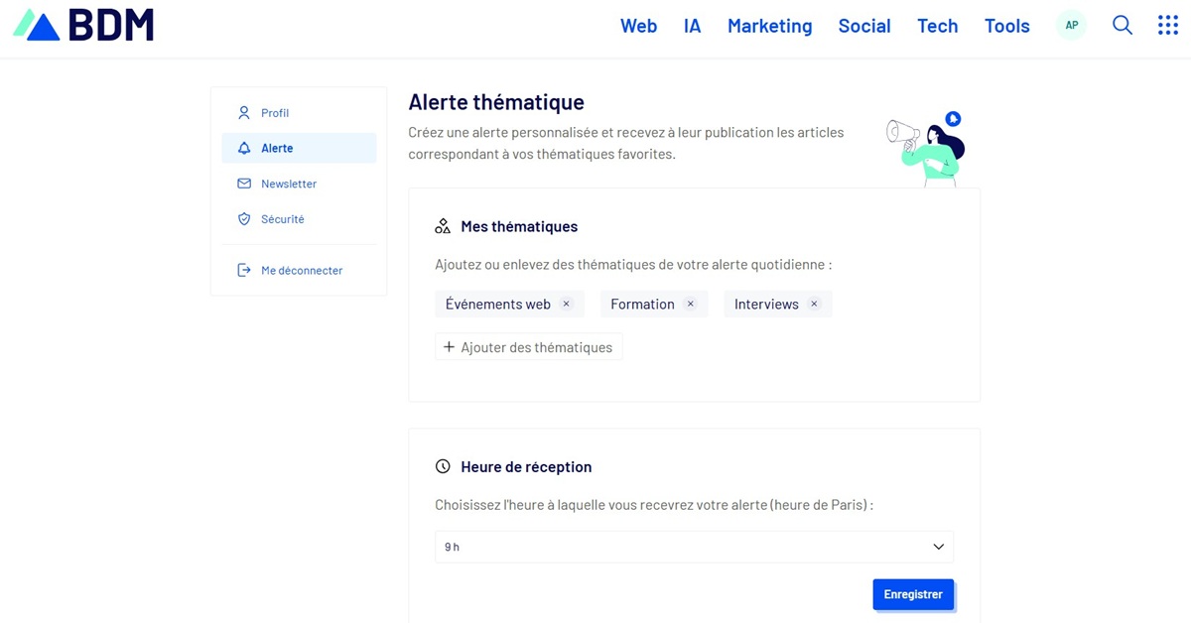Open the Sécurité settings
The height and width of the screenshot is (623, 1191).
pos(299,219)
